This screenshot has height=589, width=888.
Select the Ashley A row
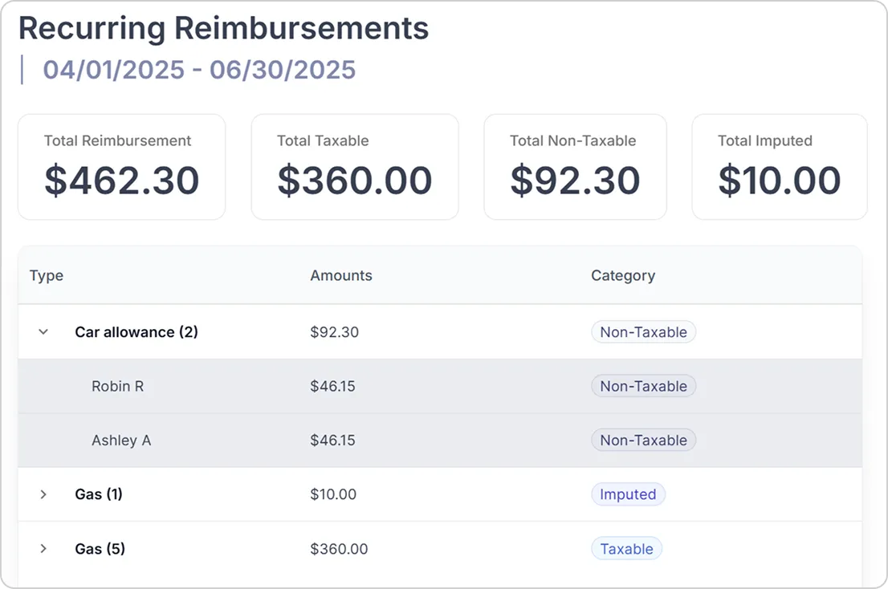pos(121,440)
